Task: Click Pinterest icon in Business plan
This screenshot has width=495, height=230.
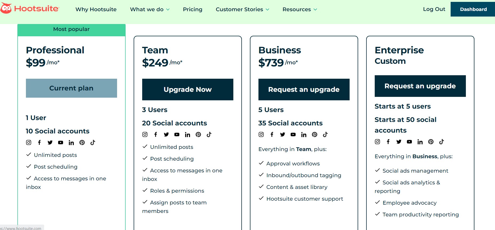Action: [x=315, y=134]
